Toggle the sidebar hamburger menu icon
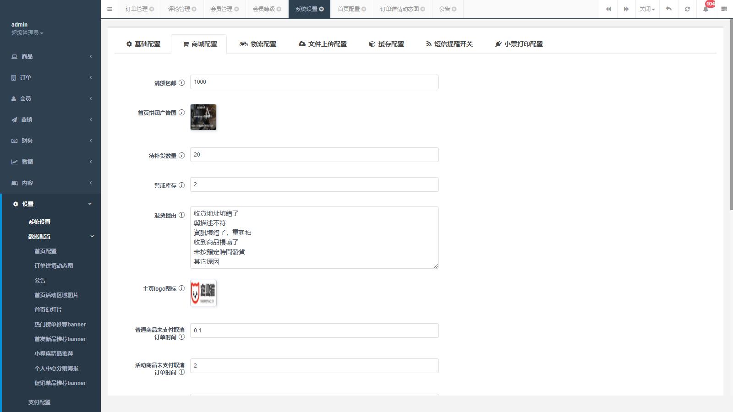 click(109, 9)
